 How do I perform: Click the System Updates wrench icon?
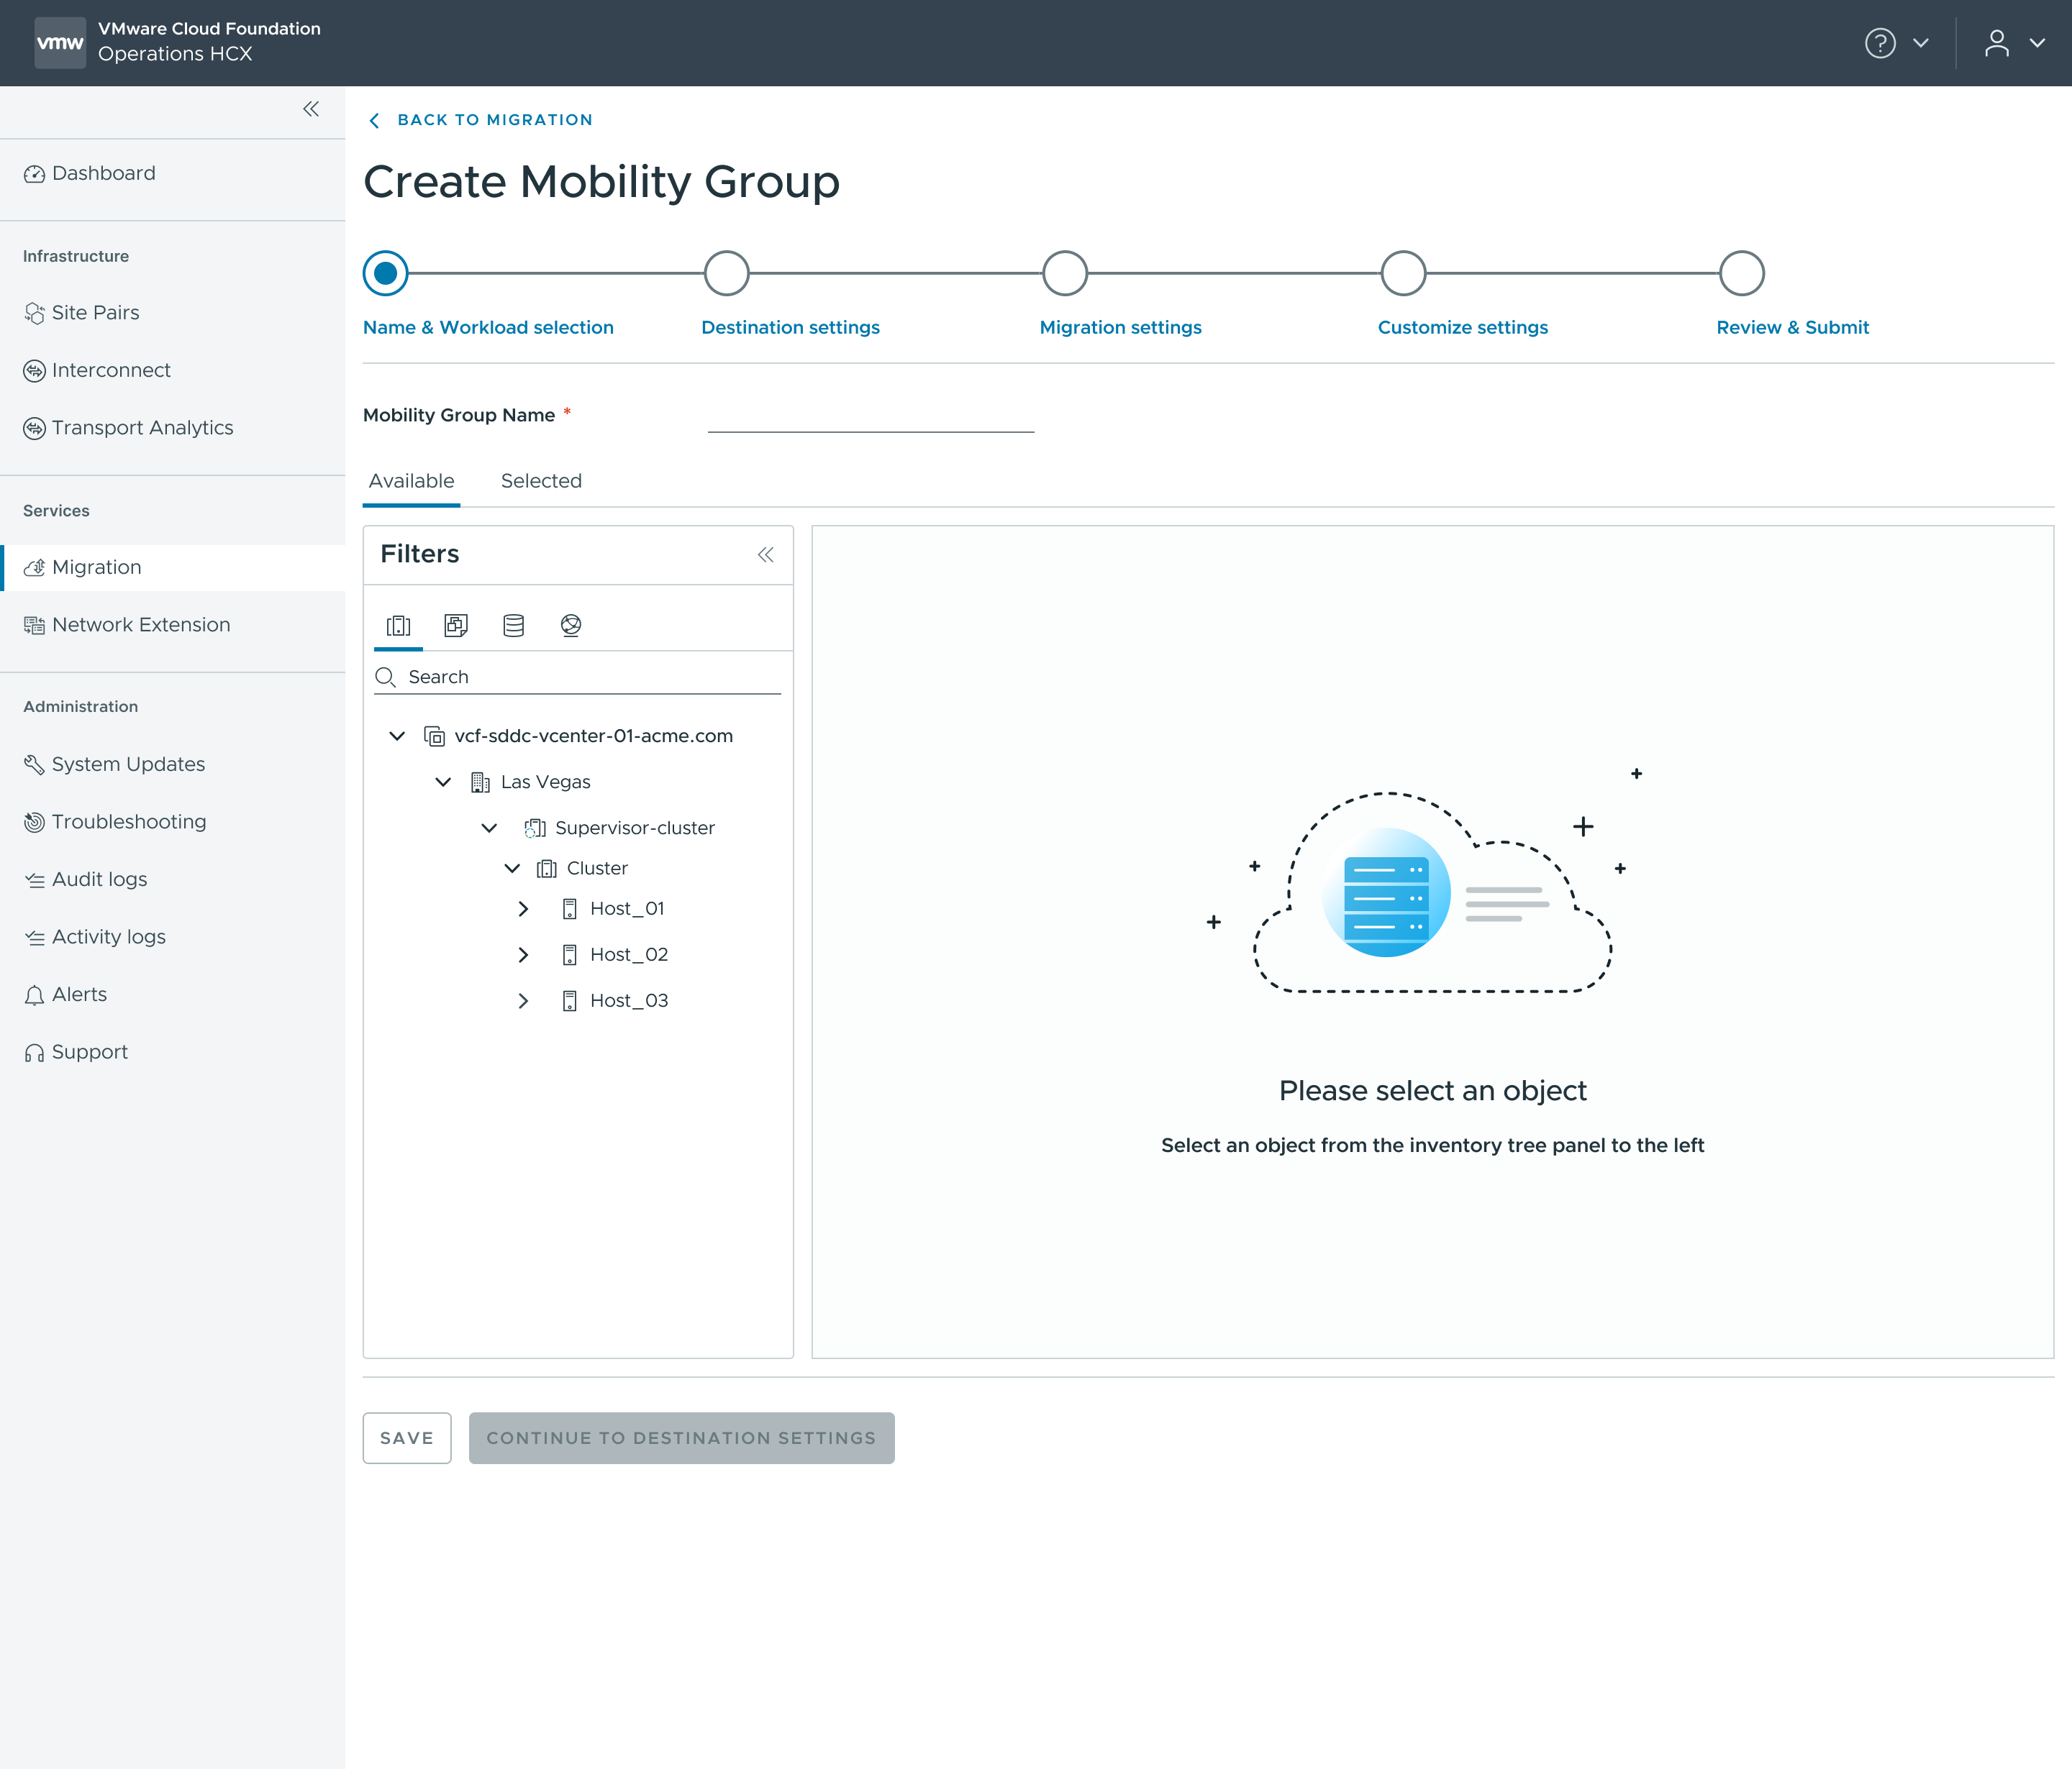coord(34,764)
